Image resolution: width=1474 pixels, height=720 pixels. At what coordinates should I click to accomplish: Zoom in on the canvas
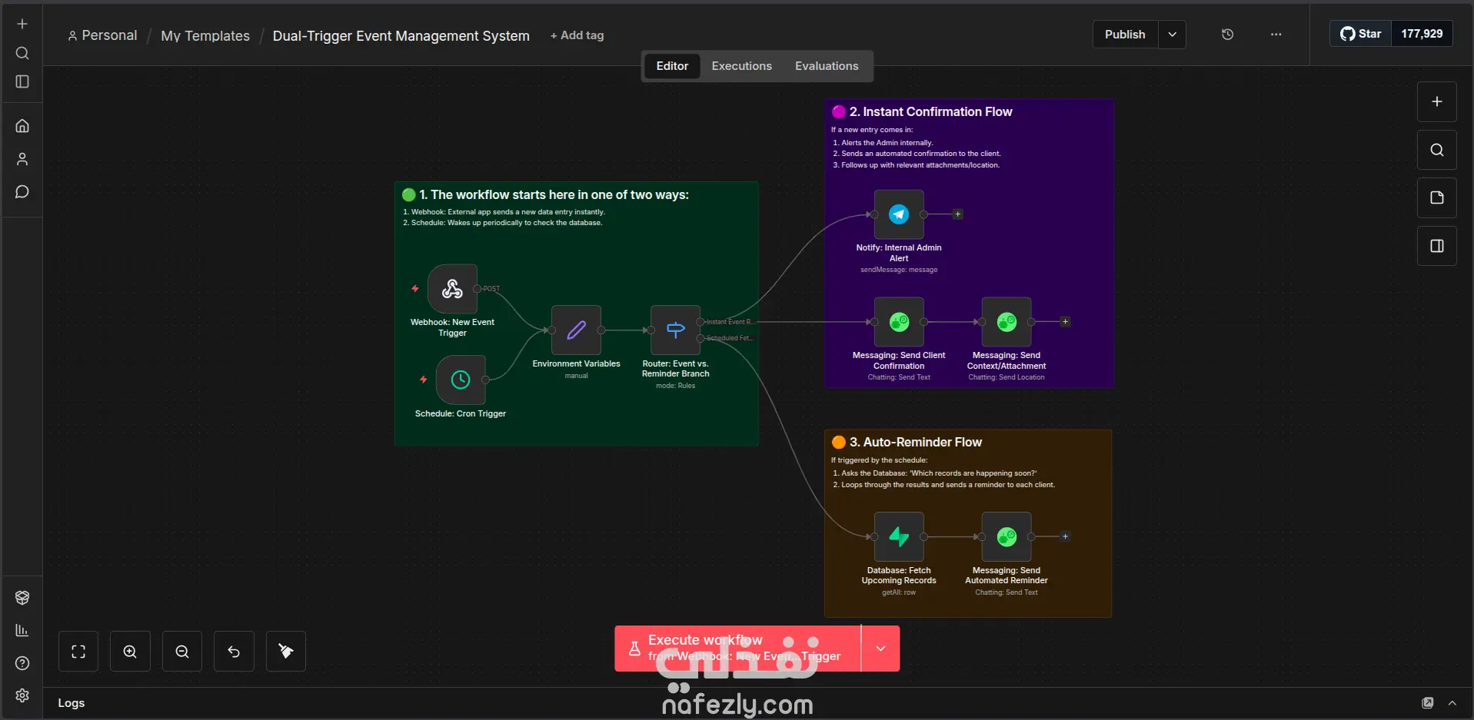coord(130,652)
